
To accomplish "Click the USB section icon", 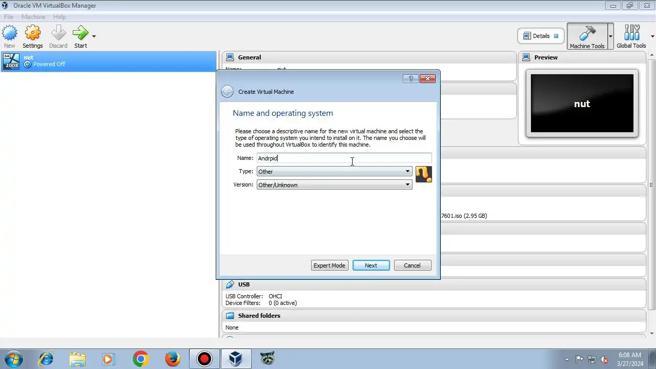I will tap(230, 284).
